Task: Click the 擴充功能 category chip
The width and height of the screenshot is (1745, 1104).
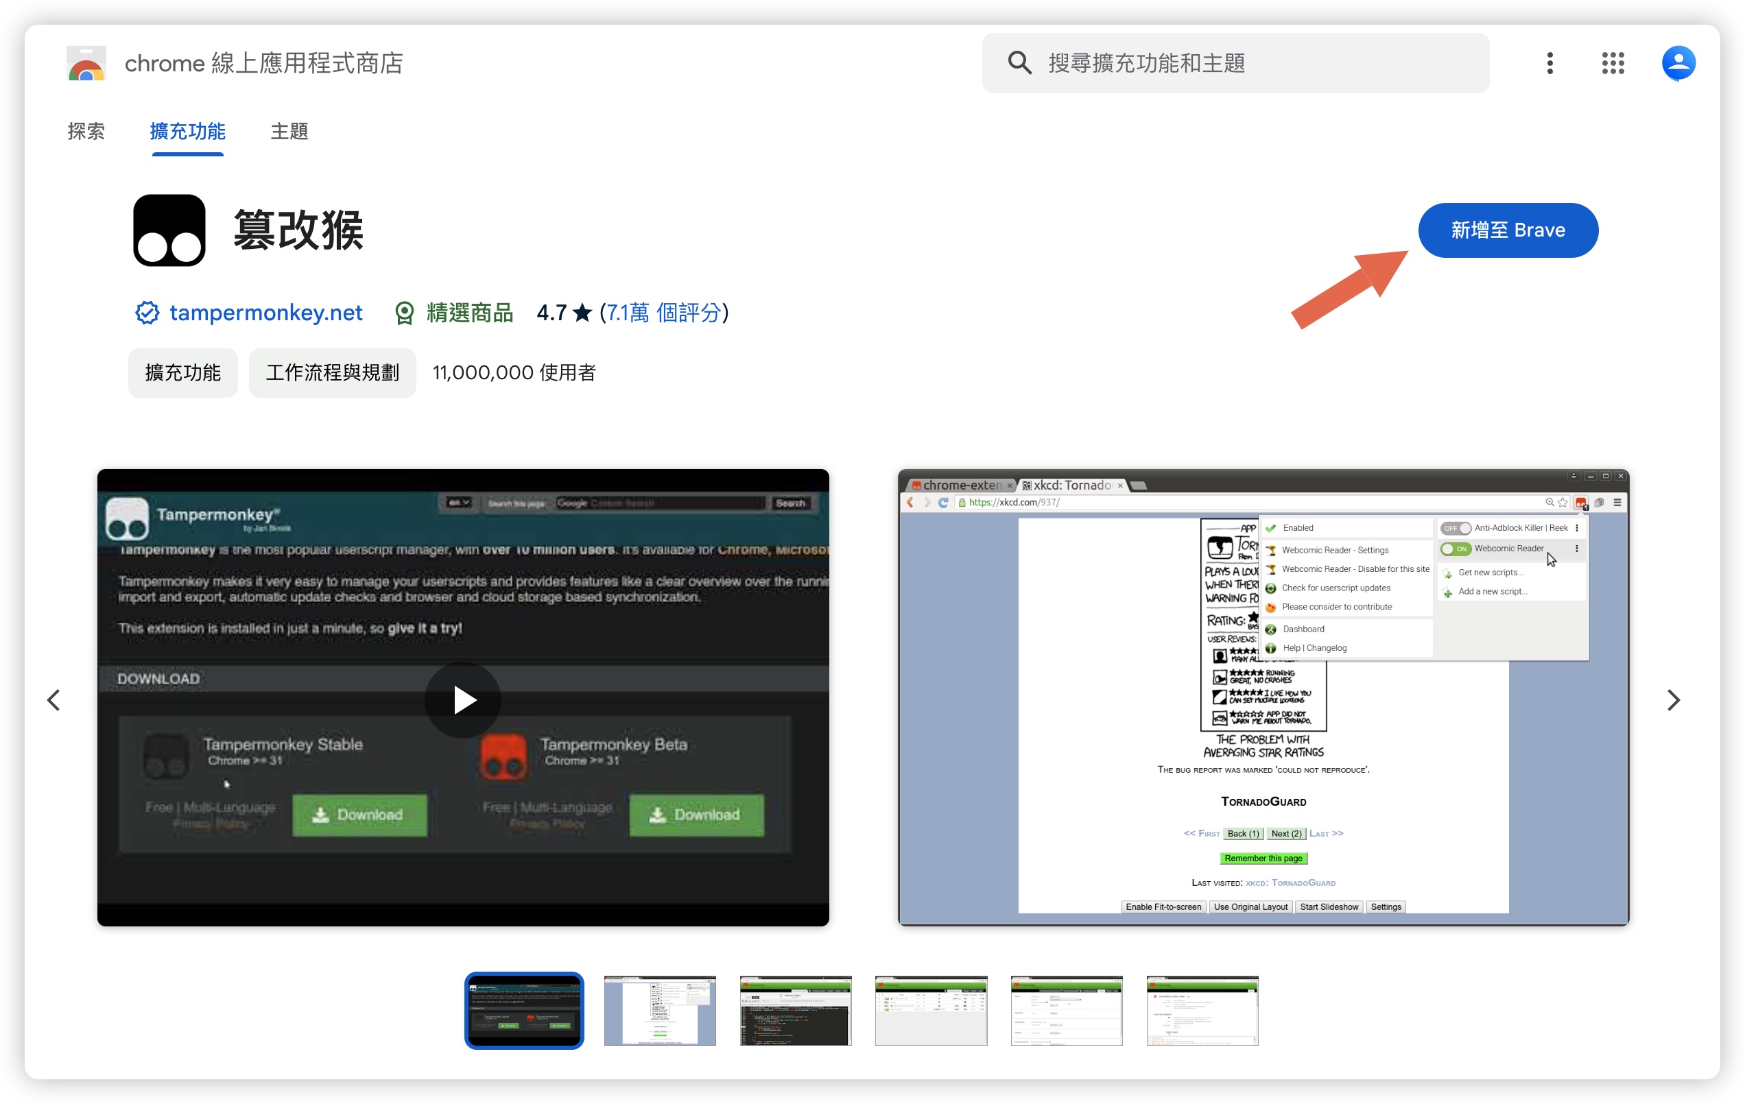Action: click(182, 372)
